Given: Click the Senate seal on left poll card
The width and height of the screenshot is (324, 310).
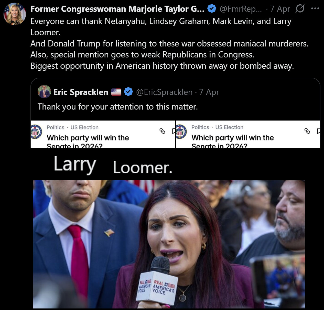Looking at the screenshot, I should (x=36, y=132).
